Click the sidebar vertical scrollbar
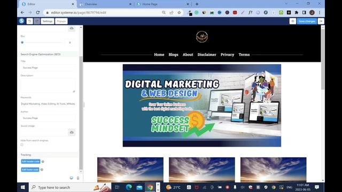The image size is (342, 192). (x=81, y=112)
